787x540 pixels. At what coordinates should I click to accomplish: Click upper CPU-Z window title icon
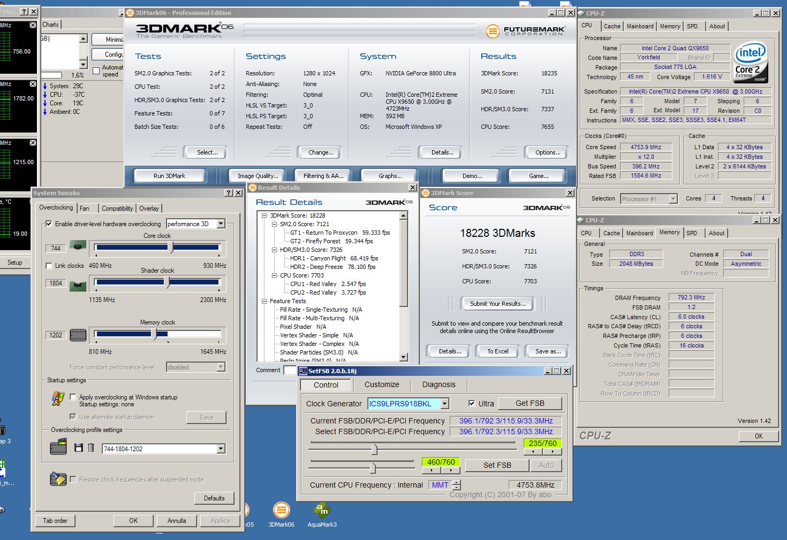click(x=581, y=13)
